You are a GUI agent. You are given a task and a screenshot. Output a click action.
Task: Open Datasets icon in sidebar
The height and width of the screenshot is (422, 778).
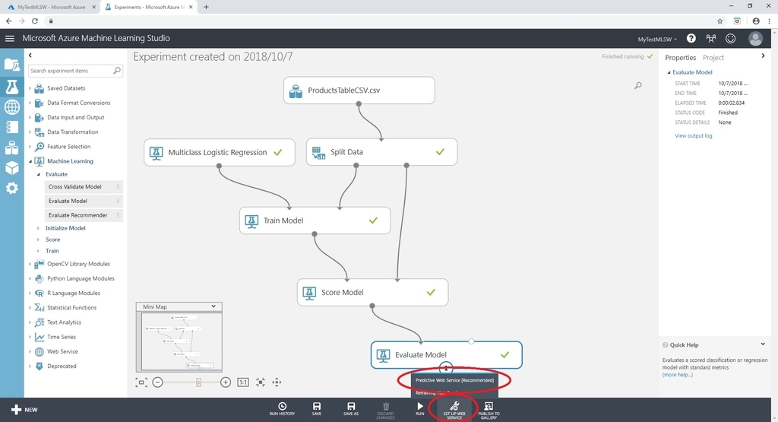(x=12, y=148)
